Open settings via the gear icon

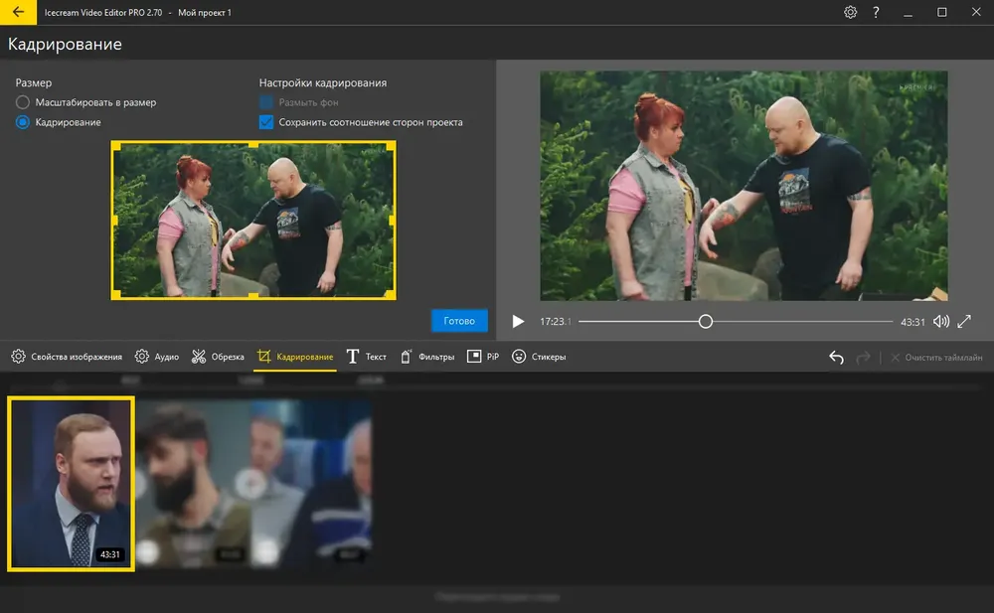pyautogui.click(x=850, y=12)
